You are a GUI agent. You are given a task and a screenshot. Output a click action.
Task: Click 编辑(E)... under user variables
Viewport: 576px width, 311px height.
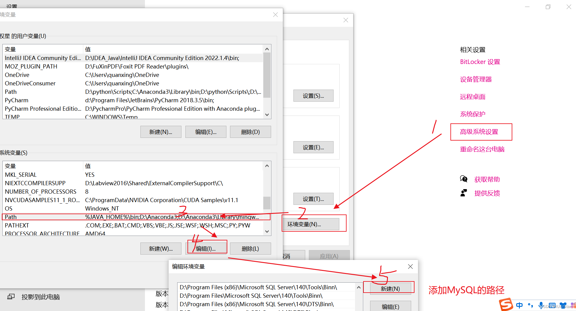pos(206,132)
